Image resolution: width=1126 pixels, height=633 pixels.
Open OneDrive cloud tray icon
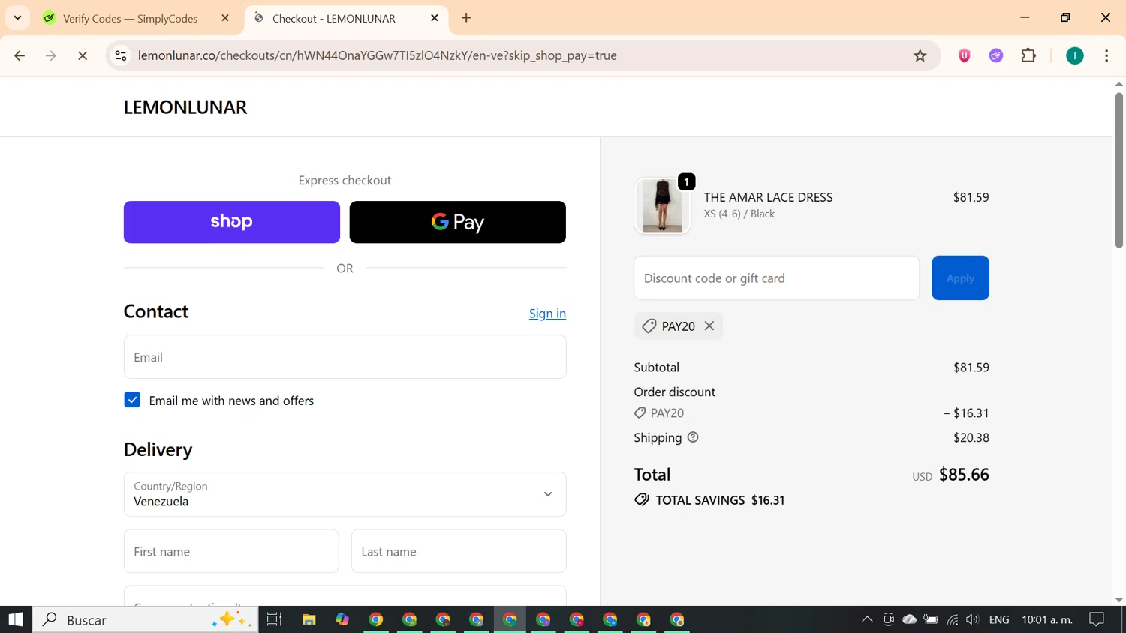point(909,619)
